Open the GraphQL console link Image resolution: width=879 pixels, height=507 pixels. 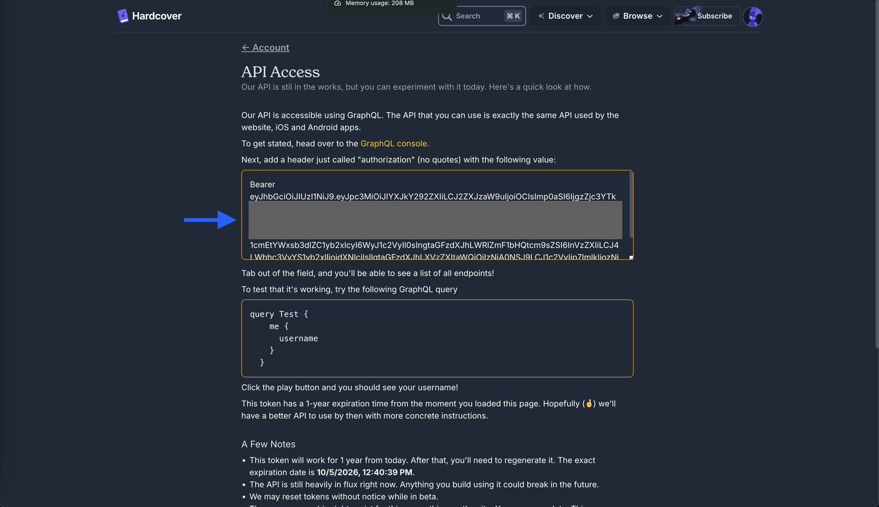click(393, 143)
